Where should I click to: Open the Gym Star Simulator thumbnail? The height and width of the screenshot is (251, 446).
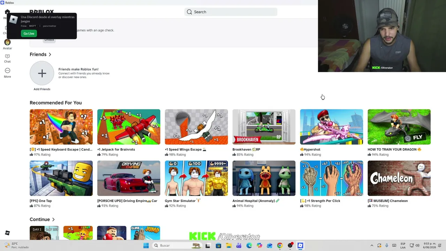coord(196,178)
